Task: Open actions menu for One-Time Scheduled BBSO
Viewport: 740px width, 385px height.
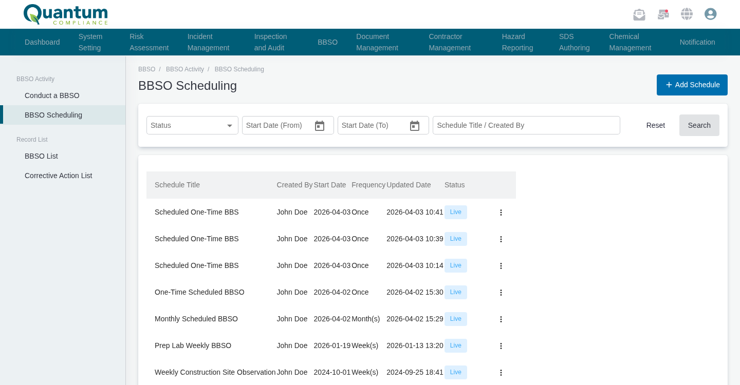Action: (501, 293)
